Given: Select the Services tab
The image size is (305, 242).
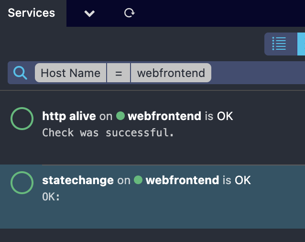Looking at the screenshot, I should (x=32, y=13).
